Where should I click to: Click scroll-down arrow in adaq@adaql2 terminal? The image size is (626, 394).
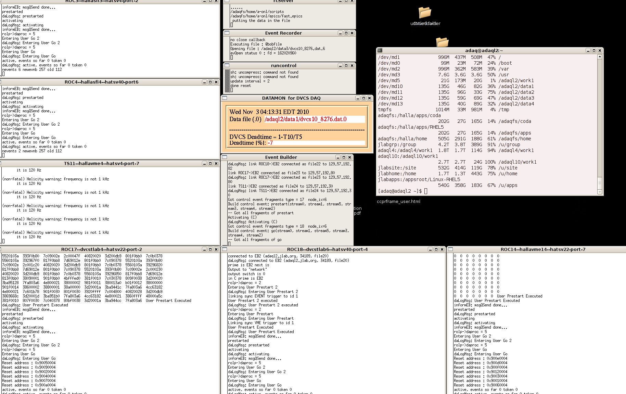click(x=600, y=192)
